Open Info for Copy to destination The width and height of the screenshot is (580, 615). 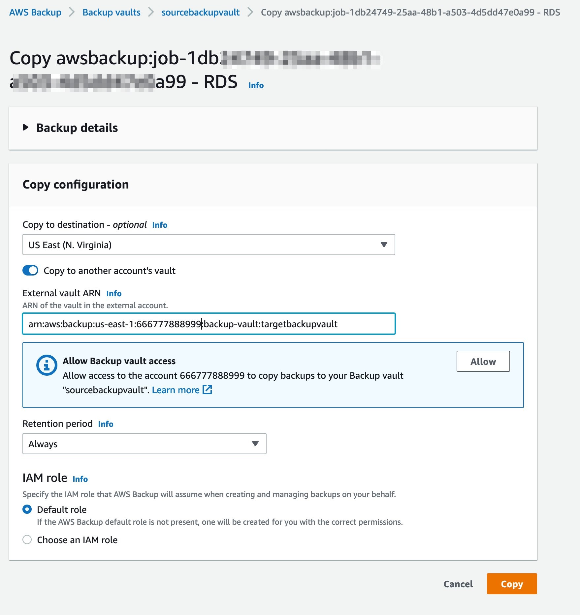(160, 225)
